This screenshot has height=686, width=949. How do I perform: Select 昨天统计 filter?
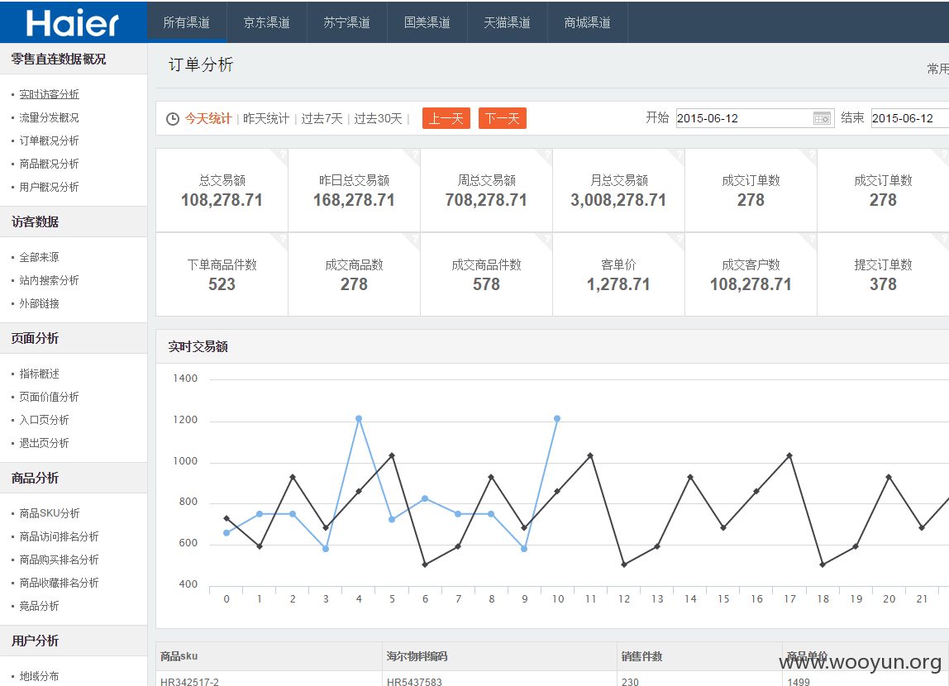point(266,118)
